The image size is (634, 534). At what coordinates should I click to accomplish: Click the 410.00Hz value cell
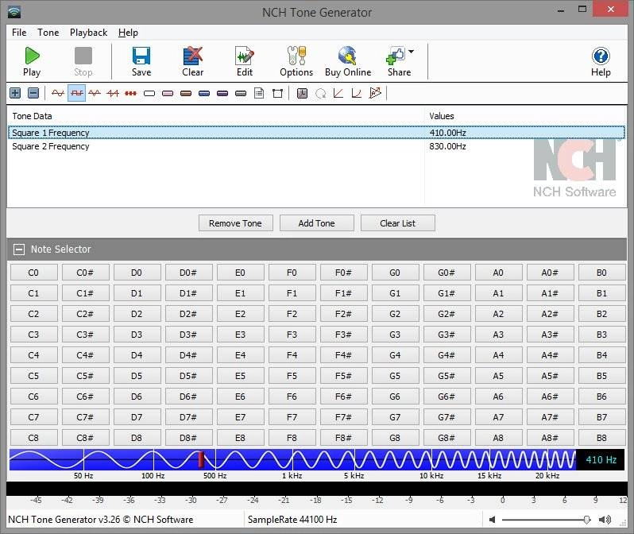tap(447, 133)
